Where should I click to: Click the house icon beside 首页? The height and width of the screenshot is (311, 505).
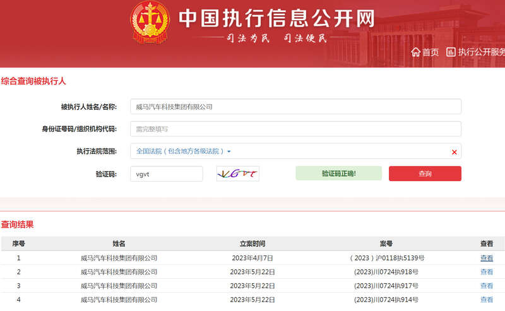[x=416, y=52]
